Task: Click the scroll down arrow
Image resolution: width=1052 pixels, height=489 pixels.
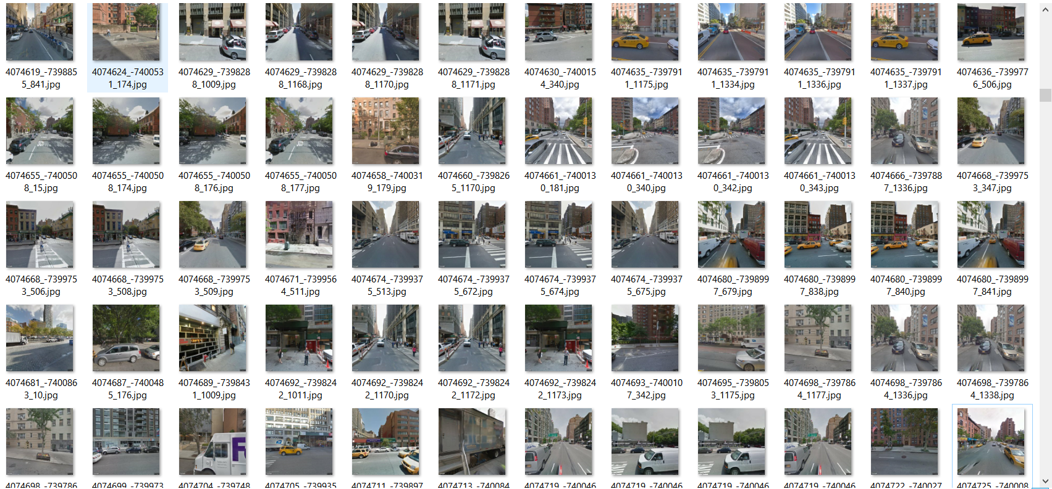Action: (1045, 482)
